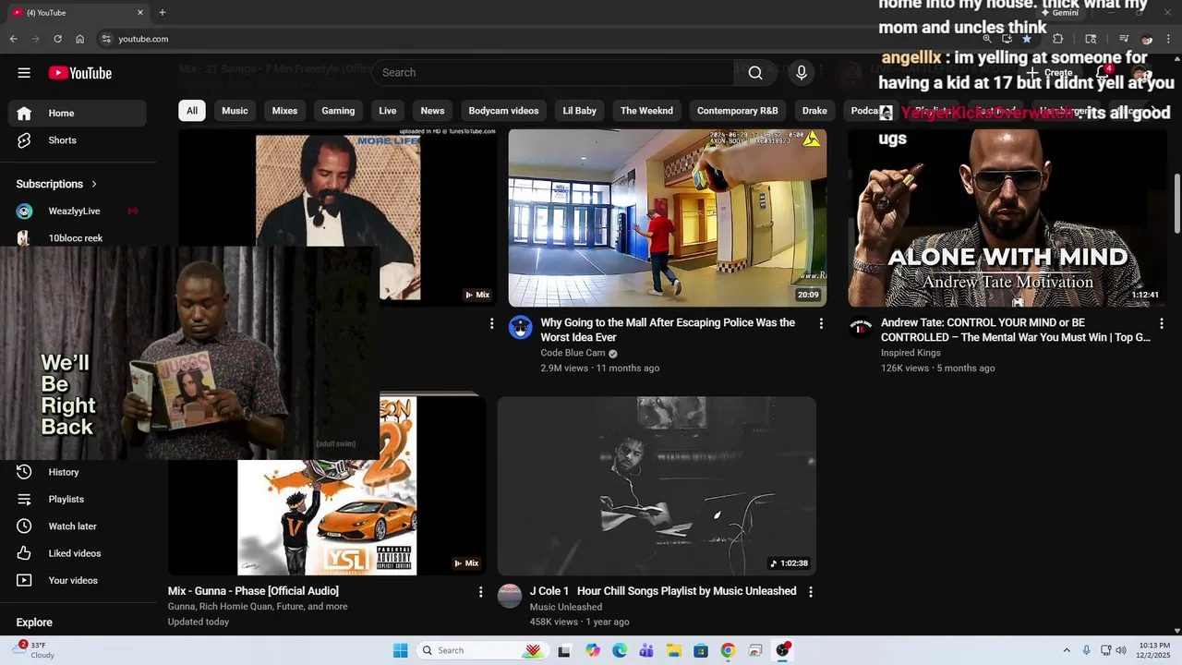The width and height of the screenshot is (1182, 665).
Task: Open the Chrome three-dot menu
Action: click(x=1169, y=39)
